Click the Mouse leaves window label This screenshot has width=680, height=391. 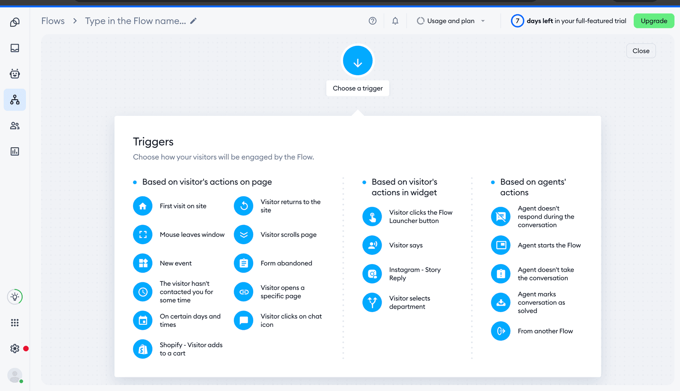192,235
